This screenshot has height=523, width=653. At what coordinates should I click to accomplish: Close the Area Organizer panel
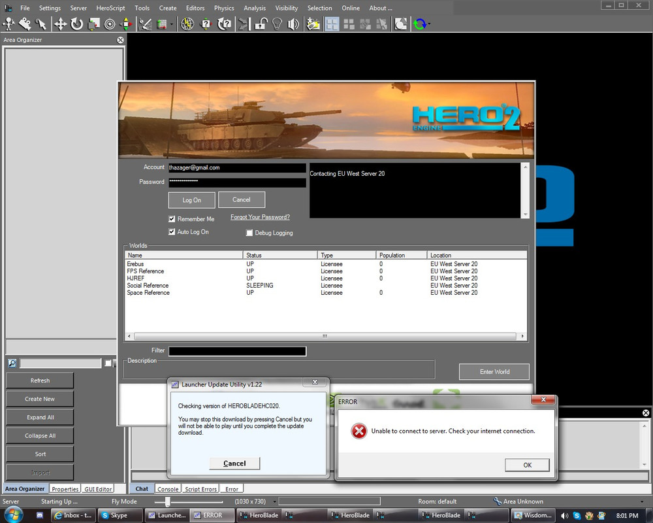pos(120,40)
